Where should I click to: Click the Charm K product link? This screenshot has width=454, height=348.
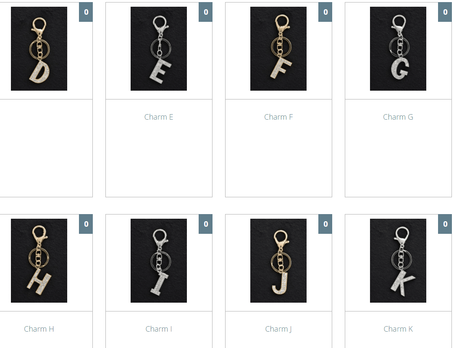pos(398,329)
